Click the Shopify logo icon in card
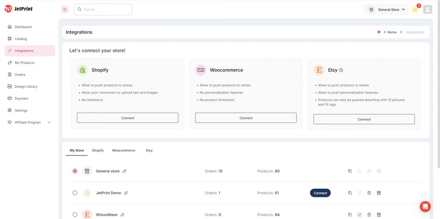Viewport: 440px width, 219px height. (x=83, y=70)
